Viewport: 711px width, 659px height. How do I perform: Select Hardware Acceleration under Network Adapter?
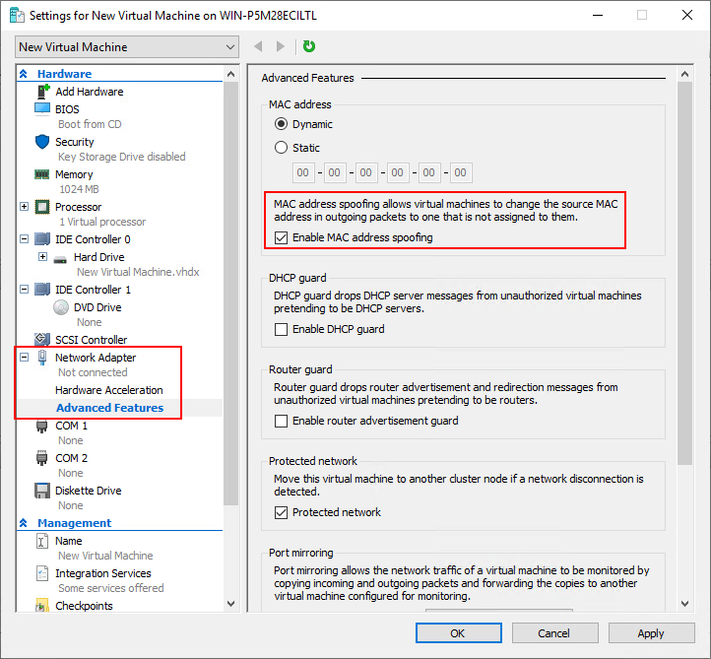click(109, 390)
